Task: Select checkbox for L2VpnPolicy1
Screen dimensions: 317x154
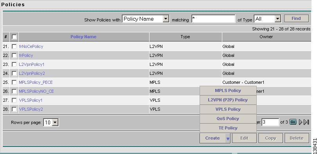Action: [x=14, y=64]
